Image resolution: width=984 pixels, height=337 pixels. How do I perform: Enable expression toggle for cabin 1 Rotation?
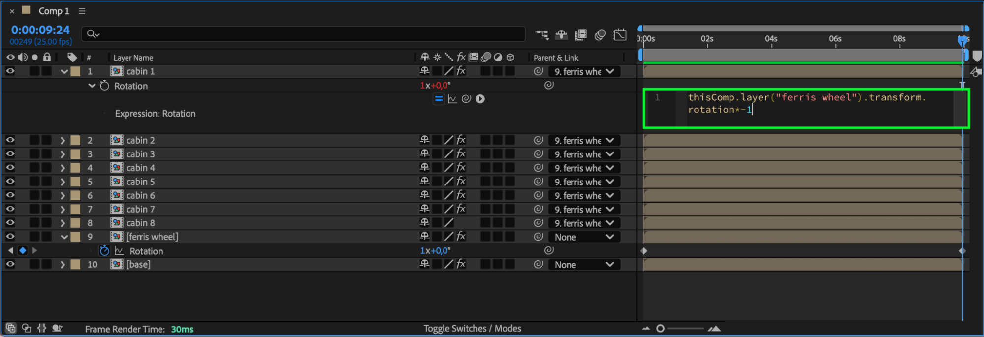pos(438,99)
